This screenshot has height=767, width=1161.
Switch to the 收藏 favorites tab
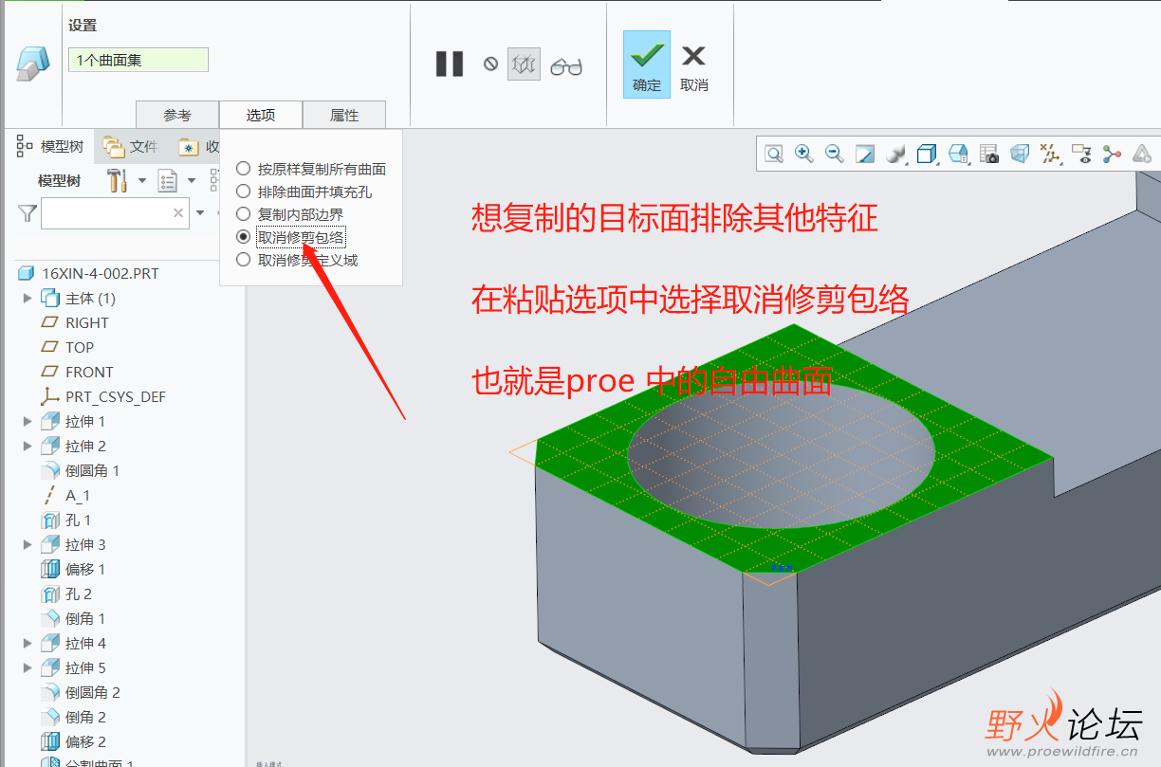198,146
